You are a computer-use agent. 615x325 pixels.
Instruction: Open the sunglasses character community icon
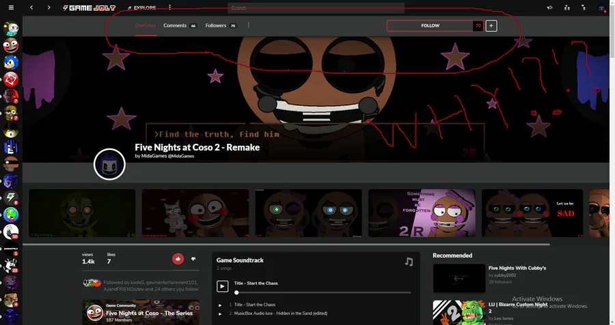pos(11,164)
